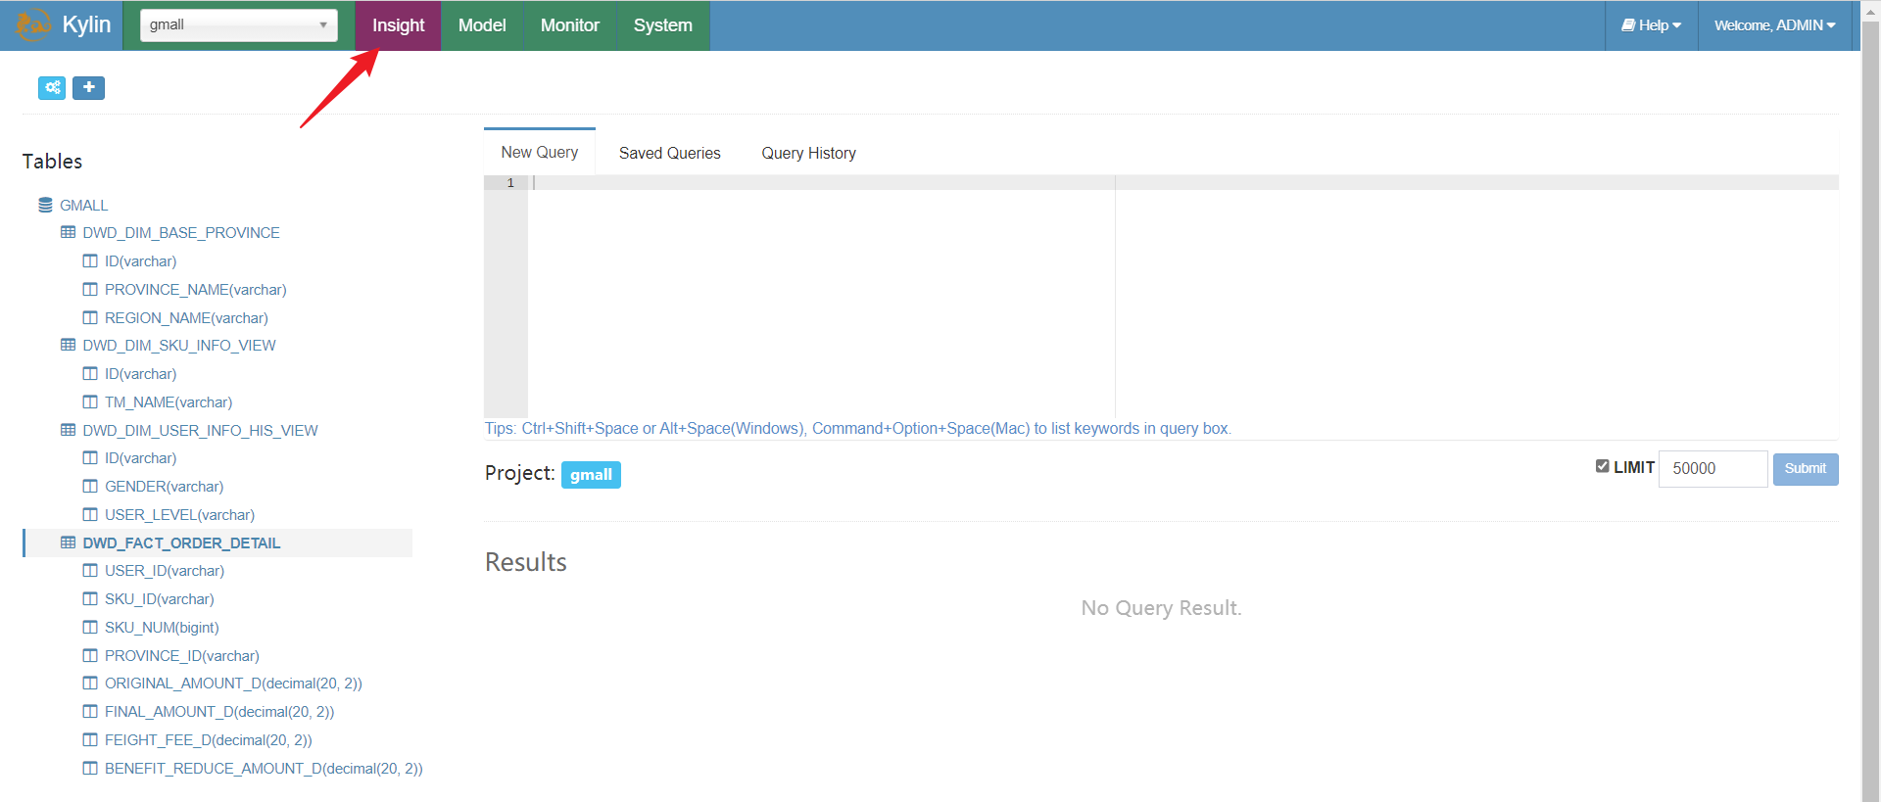The height and width of the screenshot is (802, 1881).
Task: Switch to the Saved Queries tab
Action: 670,154
